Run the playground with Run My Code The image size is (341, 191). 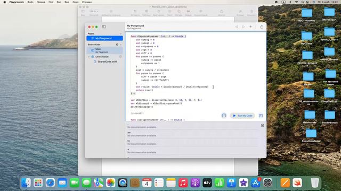(x=242, y=116)
